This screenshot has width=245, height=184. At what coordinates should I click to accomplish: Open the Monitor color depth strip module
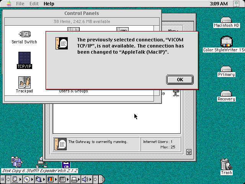(52, 179)
